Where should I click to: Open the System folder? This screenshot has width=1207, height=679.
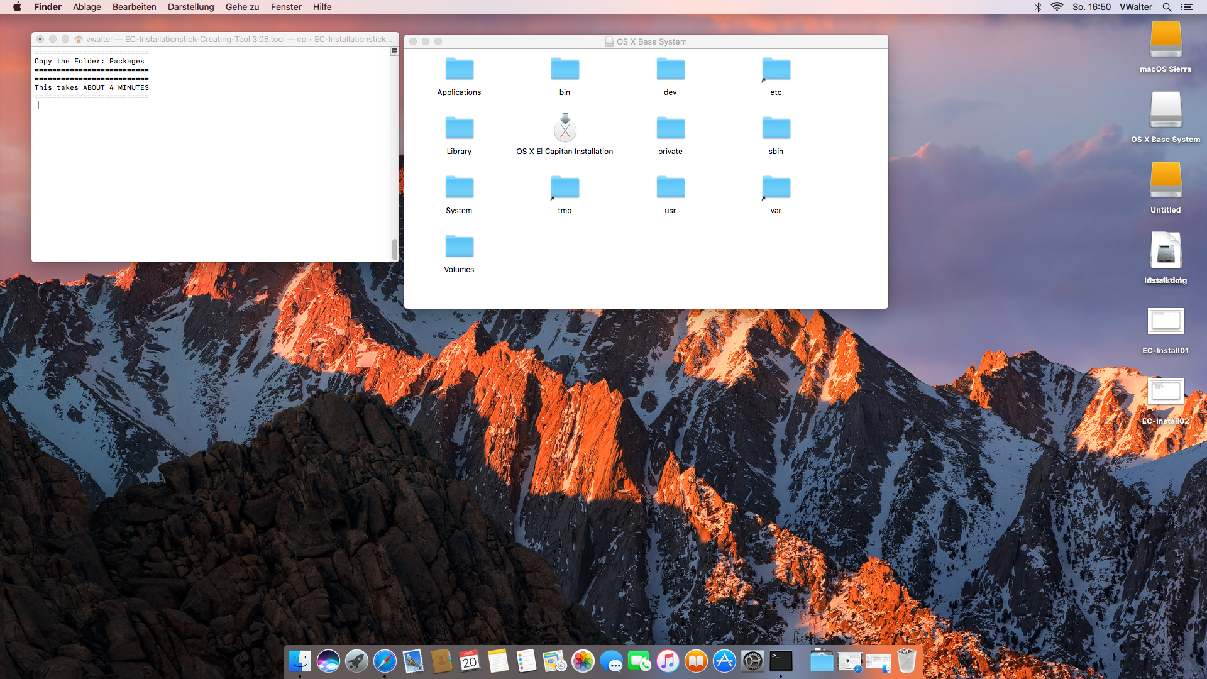point(459,187)
